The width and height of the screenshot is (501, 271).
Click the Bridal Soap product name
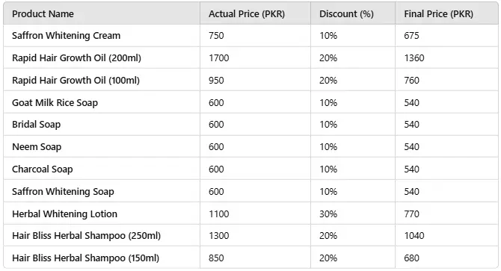36,125
